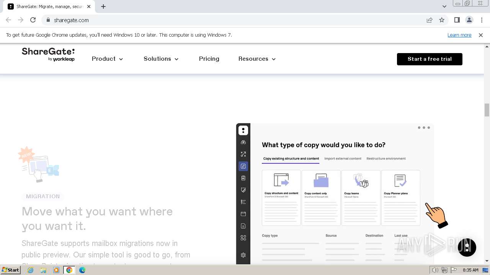Viewport: 490px width, 275px height.
Task: Select Import external content tab
Action: (343, 159)
